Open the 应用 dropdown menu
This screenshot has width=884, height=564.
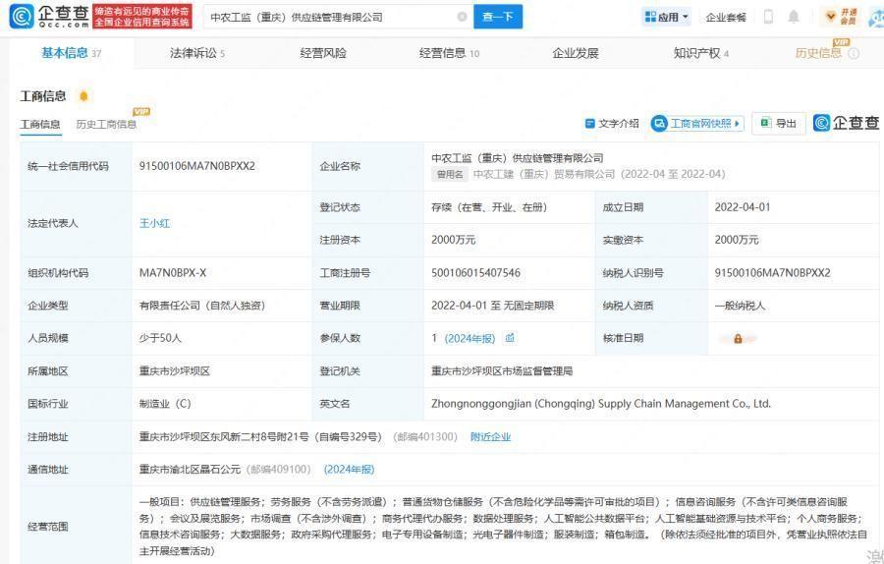[667, 17]
